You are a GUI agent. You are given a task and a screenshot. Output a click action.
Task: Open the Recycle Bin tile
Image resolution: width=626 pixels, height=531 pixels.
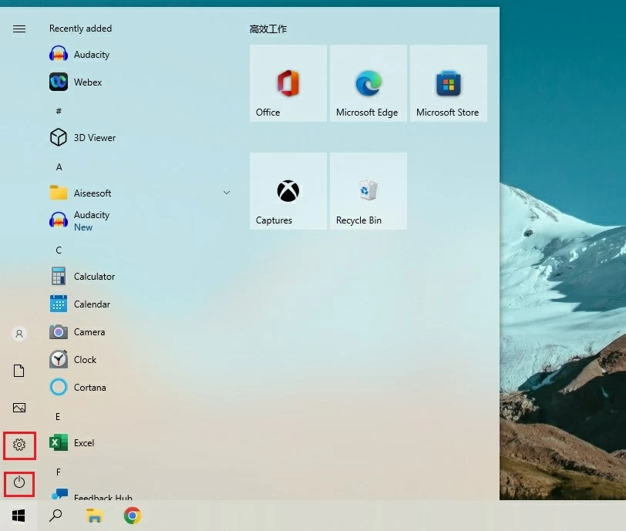368,191
